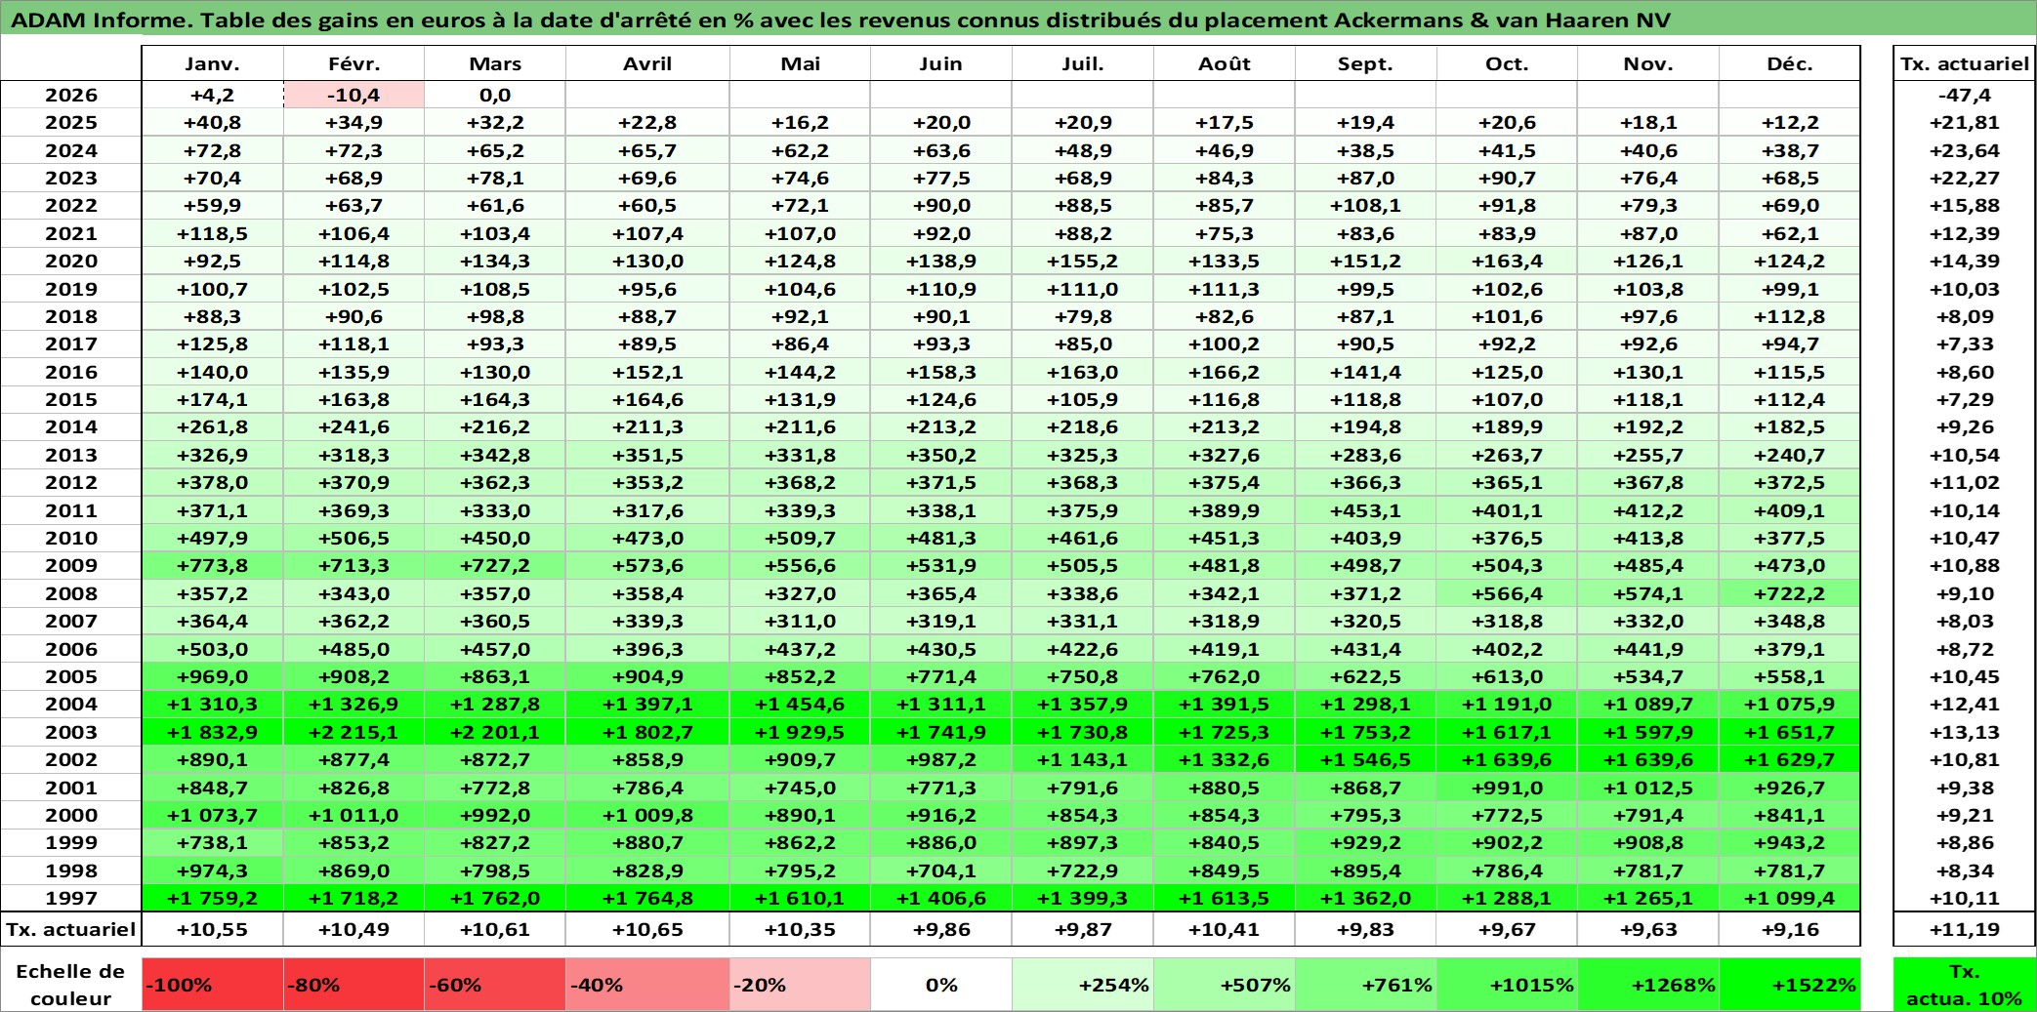The width and height of the screenshot is (2037, 1012).
Task: Click the 'Déc.' column header
Action: coord(1790,63)
